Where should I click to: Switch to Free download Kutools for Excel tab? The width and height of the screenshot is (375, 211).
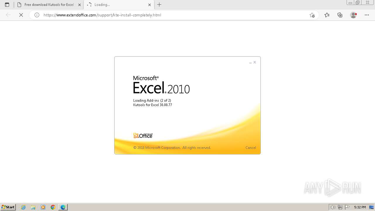click(x=49, y=5)
